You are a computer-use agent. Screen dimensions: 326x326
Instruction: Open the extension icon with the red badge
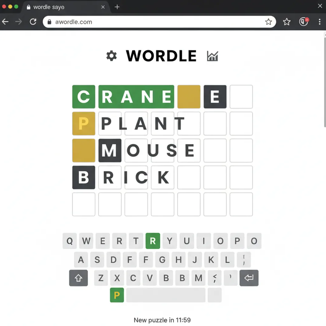point(304,21)
